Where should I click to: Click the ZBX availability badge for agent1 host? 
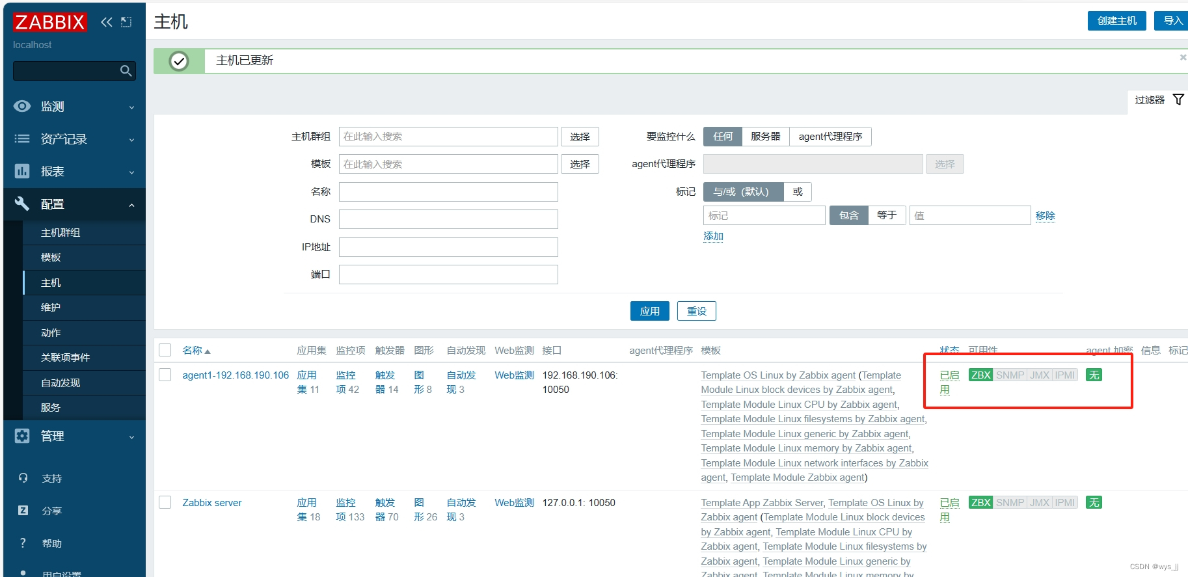click(980, 375)
